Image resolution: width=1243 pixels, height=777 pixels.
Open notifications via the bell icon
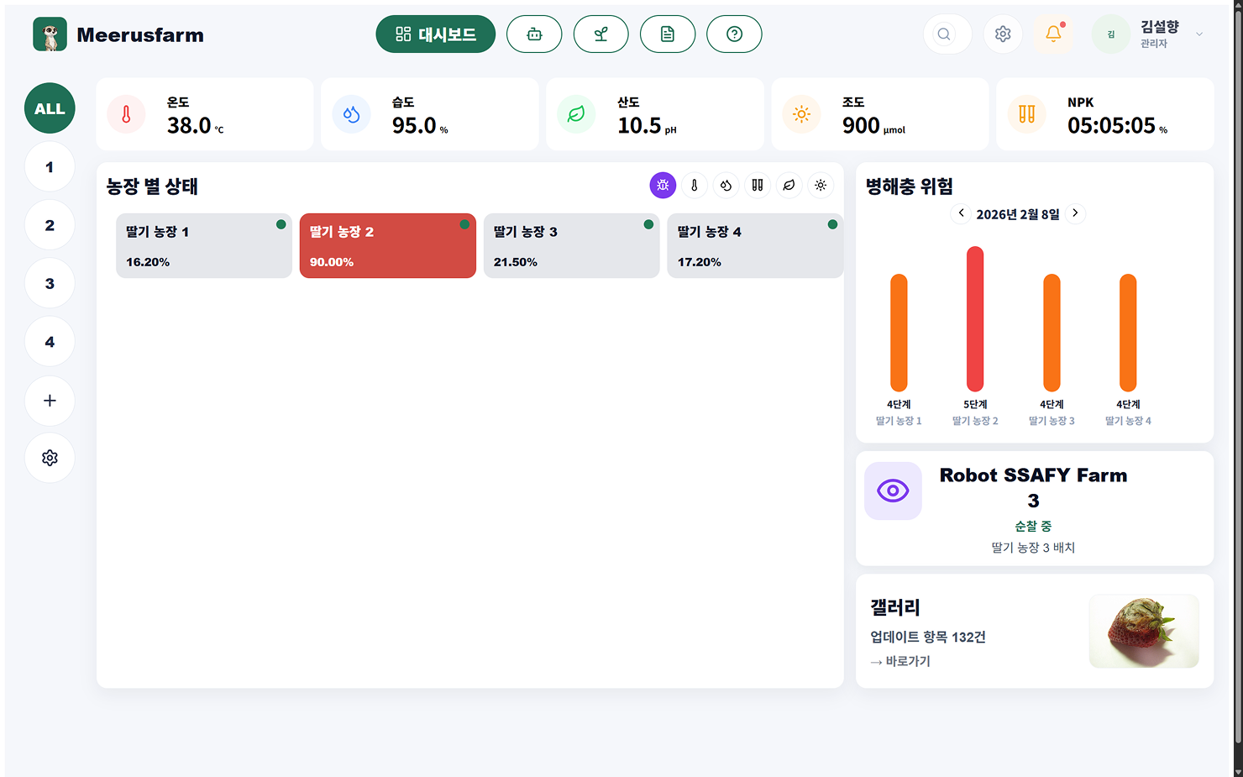coord(1053,34)
